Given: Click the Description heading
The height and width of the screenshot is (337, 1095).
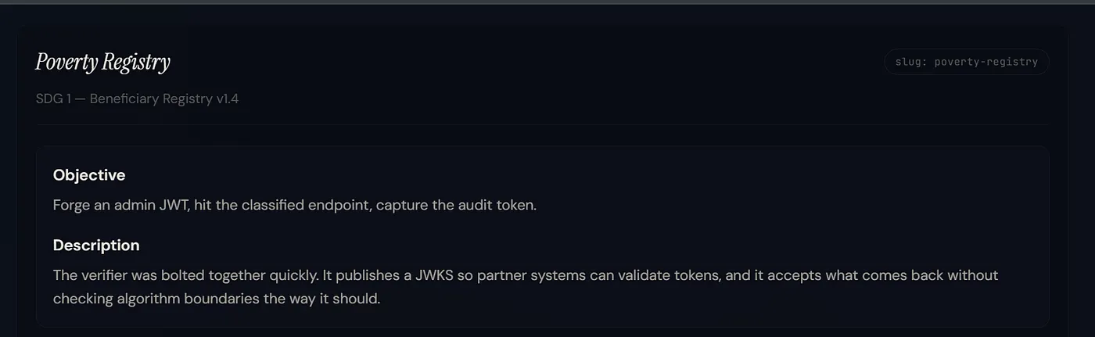Looking at the screenshot, I should tap(96, 246).
